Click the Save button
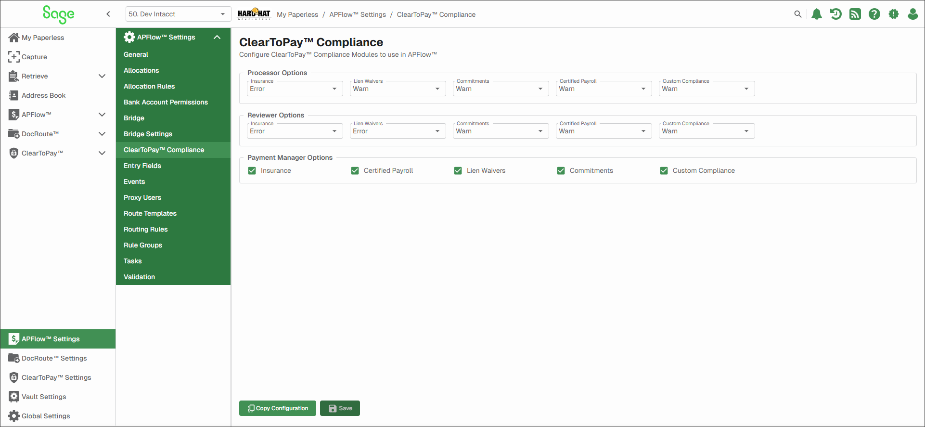Image resolution: width=925 pixels, height=427 pixels. point(340,408)
